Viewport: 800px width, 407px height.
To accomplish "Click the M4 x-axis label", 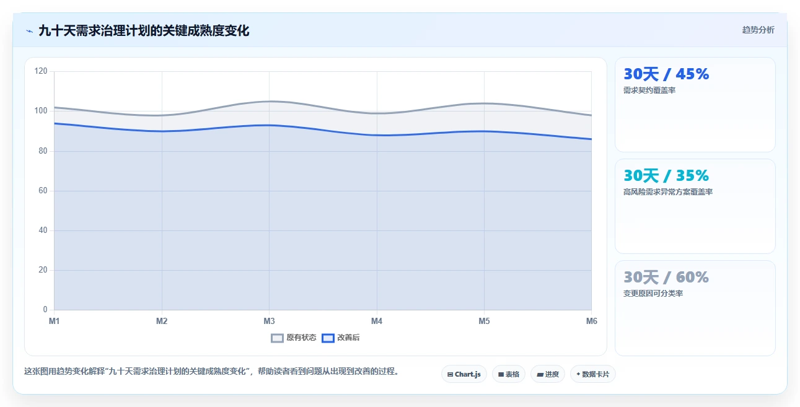I will tap(377, 321).
